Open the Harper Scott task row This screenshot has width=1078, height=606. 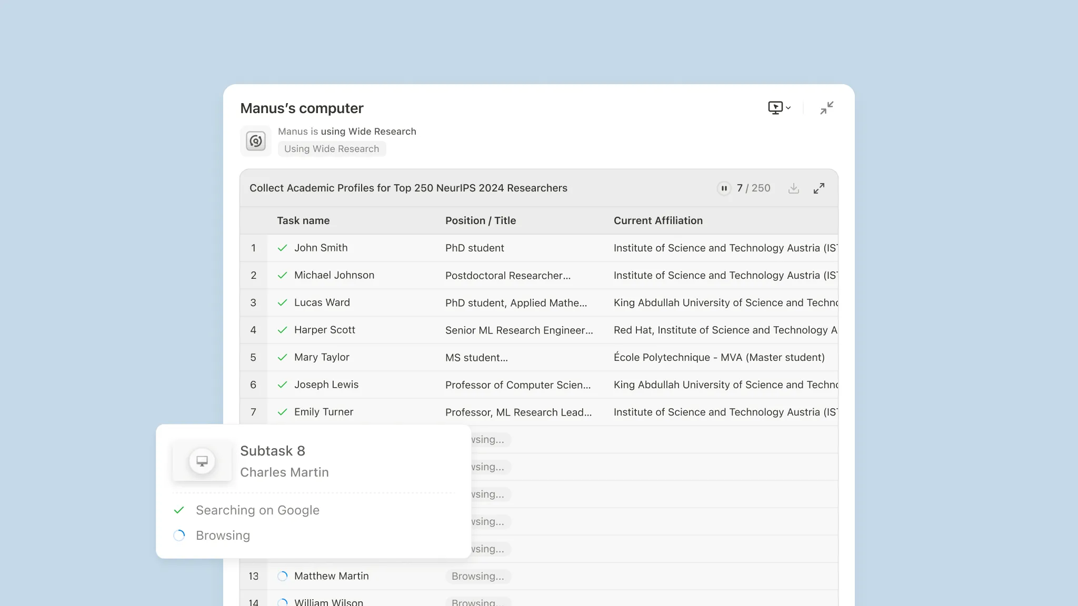click(539, 330)
